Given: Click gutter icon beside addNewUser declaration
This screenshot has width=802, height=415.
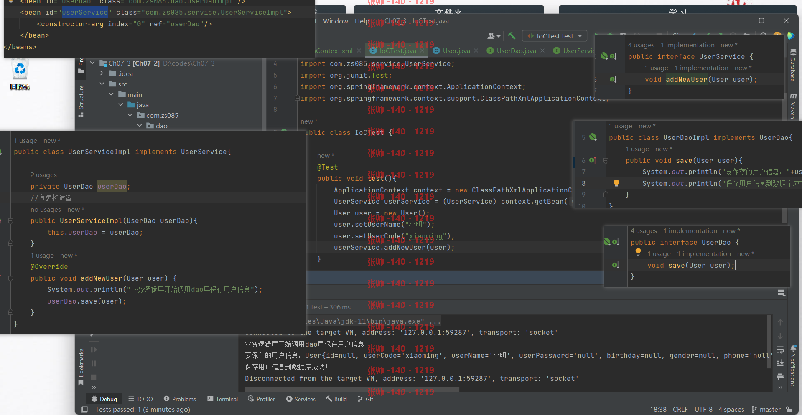Looking at the screenshot, I should tap(613, 79).
